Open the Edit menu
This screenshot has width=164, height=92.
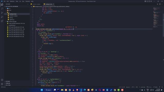pyautogui.click(x=8, y=1)
